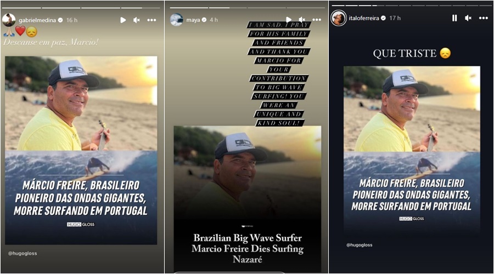Open three-dot menu on maya story

317,20
